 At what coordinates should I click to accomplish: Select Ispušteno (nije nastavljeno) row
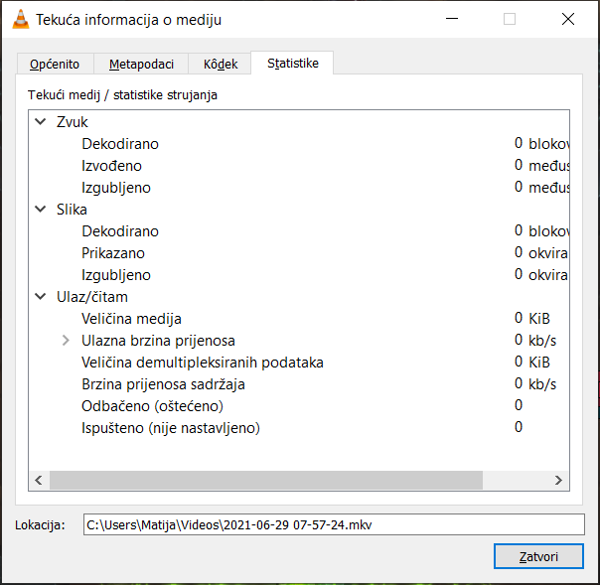tap(170, 428)
